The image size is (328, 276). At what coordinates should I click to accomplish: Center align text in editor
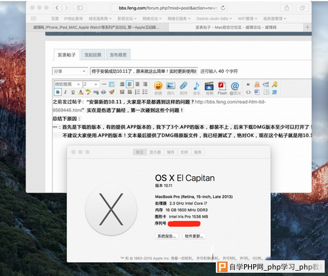(x=137, y=84)
